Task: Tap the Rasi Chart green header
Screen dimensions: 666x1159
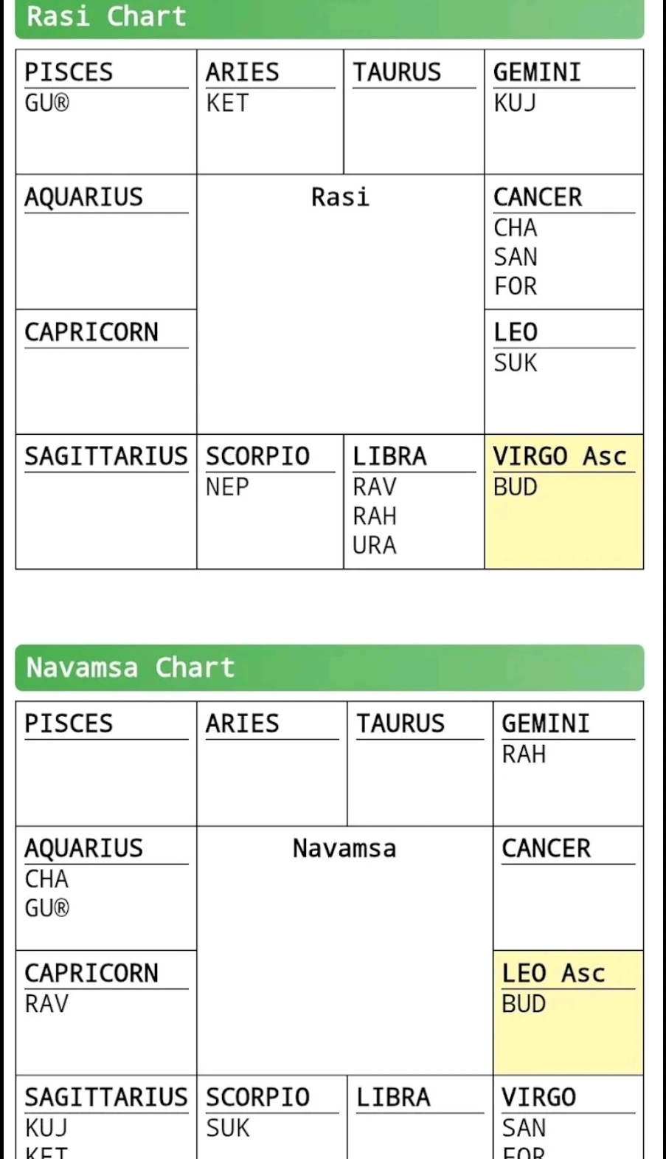Action: 329,18
